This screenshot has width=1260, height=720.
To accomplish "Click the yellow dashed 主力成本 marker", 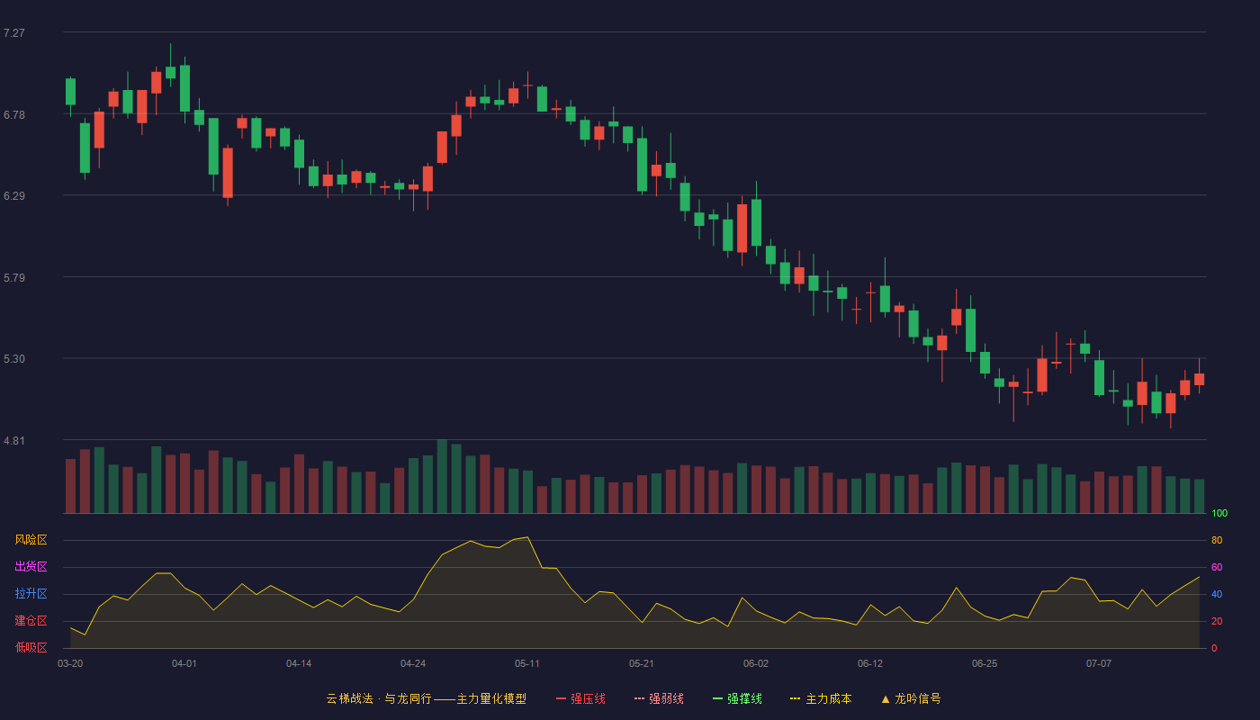I will 796,698.
